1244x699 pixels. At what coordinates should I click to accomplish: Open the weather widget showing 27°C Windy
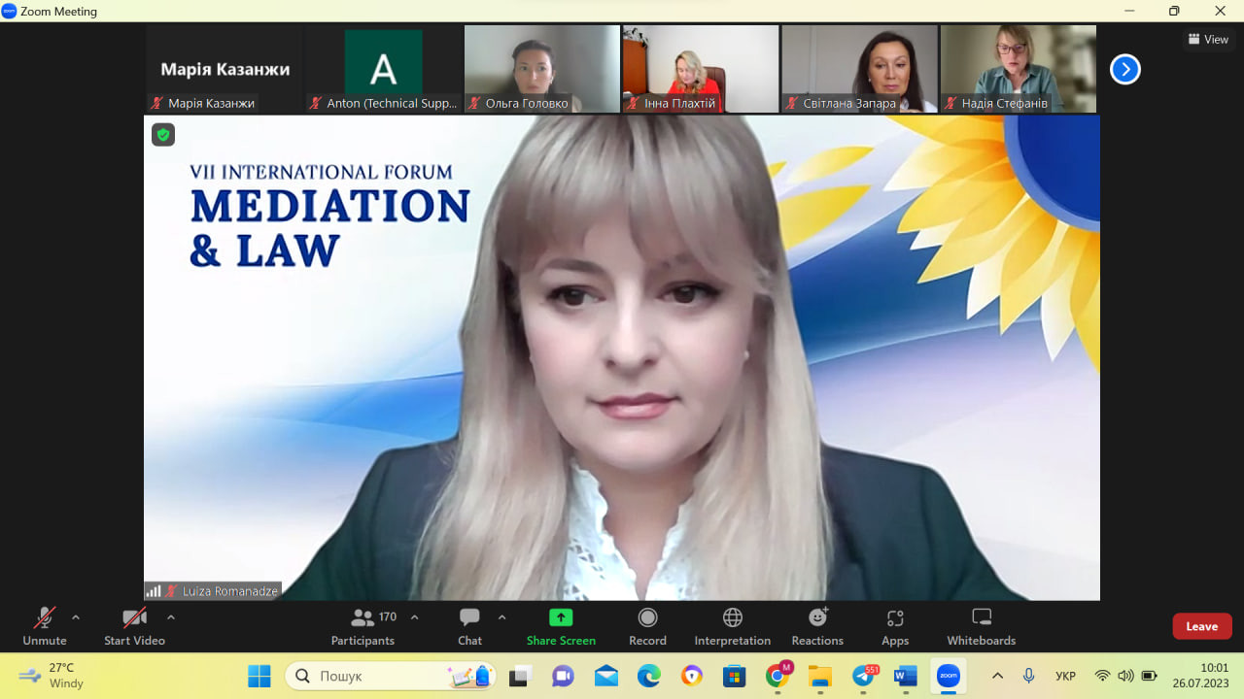tap(52, 676)
